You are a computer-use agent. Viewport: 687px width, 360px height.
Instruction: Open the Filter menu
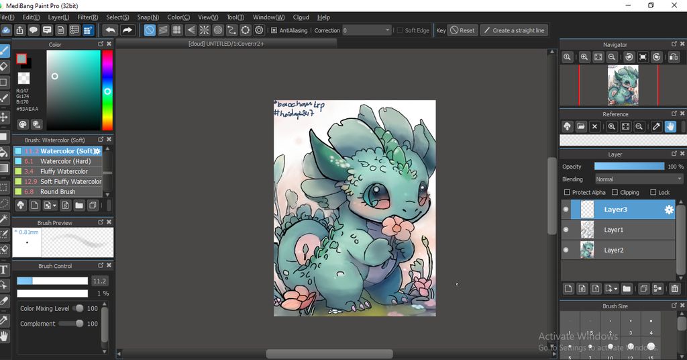87,17
